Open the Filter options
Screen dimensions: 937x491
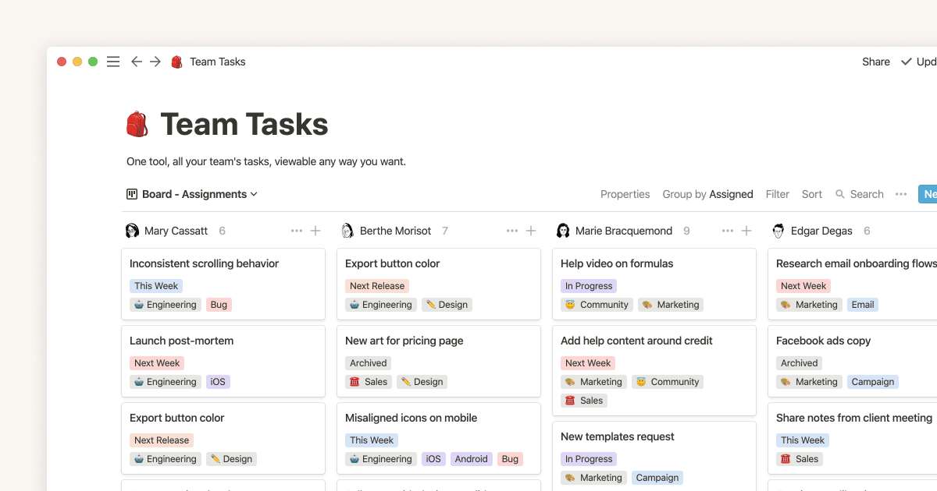[777, 193]
